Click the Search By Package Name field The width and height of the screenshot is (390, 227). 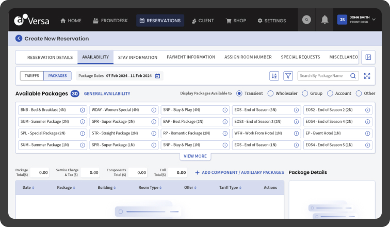coord(323,76)
